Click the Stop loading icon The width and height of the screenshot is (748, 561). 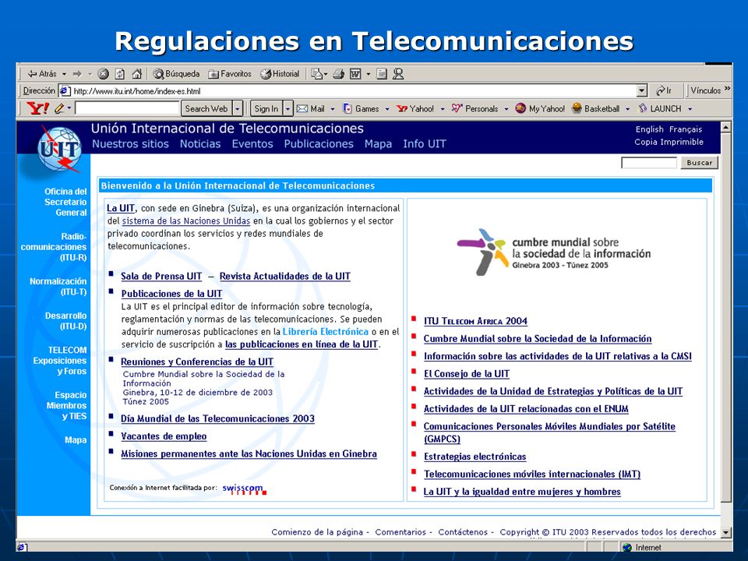tap(103, 74)
